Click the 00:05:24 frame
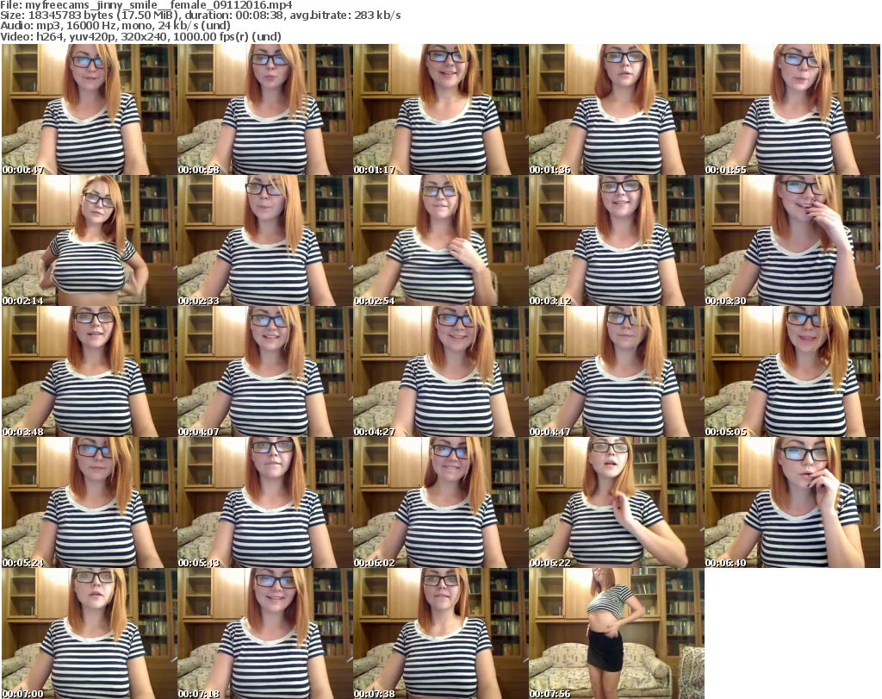 click(89, 502)
